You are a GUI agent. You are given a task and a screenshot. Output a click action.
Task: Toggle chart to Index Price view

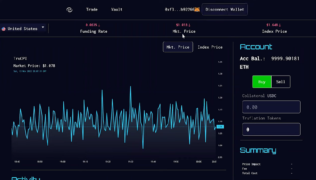pos(210,47)
